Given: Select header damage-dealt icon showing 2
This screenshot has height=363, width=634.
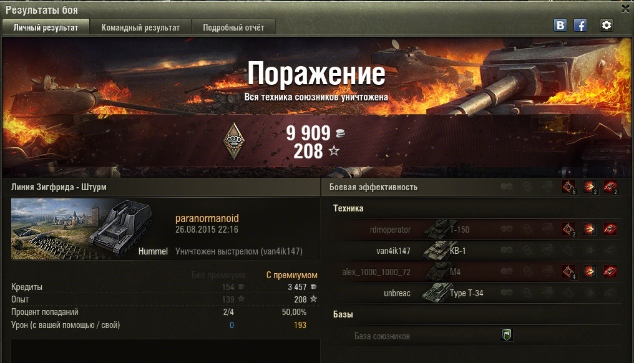Looking at the screenshot, I should pyautogui.click(x=590, y=186).
